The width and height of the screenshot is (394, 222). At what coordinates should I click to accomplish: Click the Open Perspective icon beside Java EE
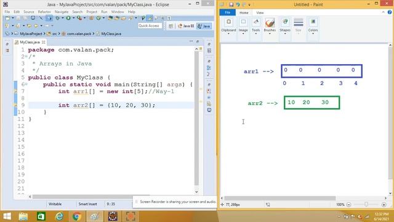(x=171, y=26)
